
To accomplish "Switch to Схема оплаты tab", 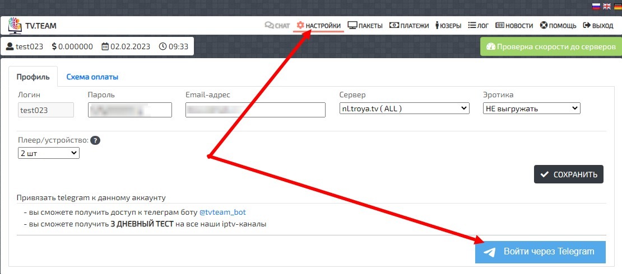I will (92, 77).
